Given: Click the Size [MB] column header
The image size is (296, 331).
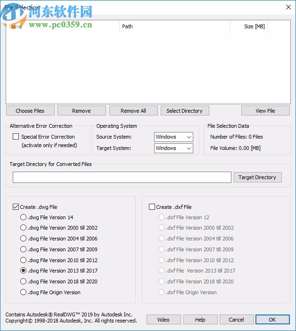Looking at the screenshot, I should tap(249, 26).
